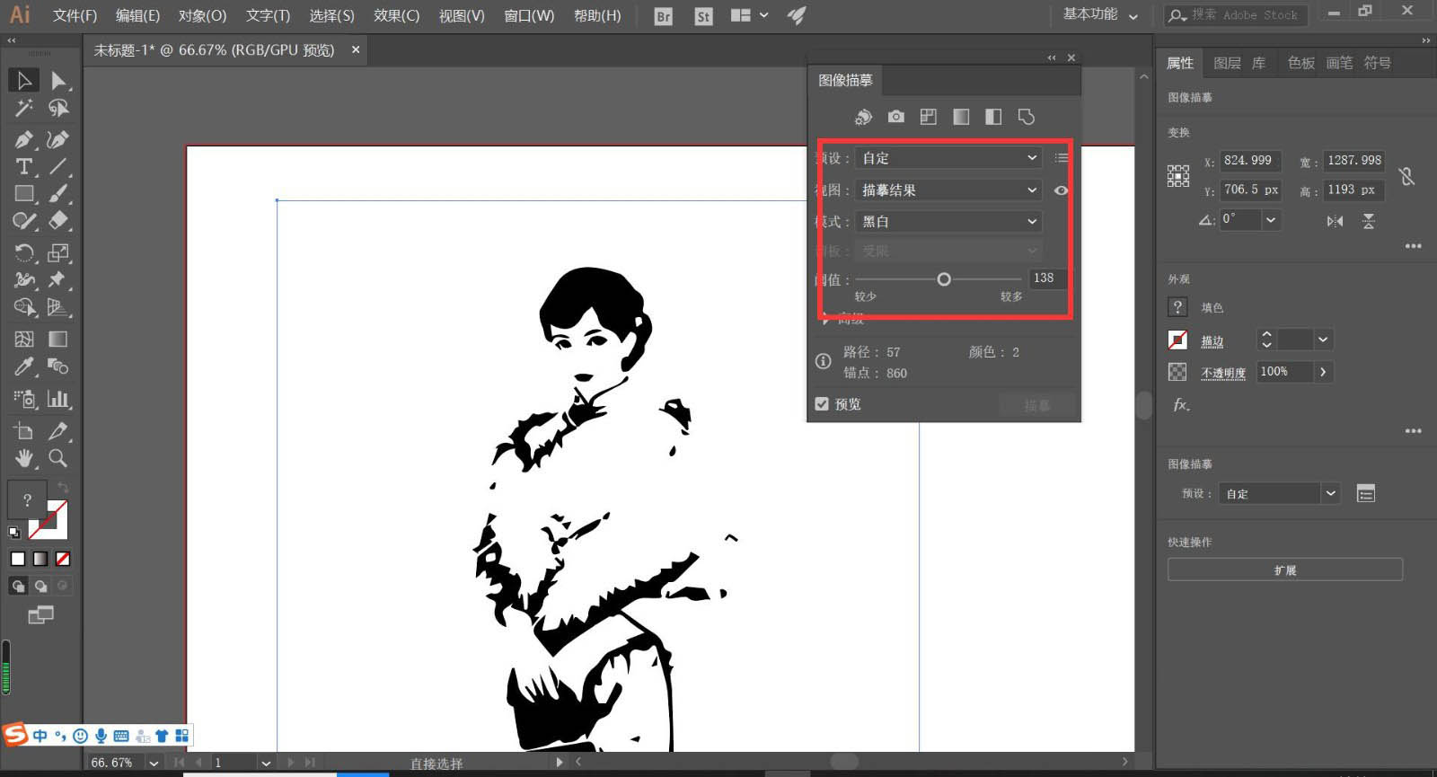Open stroke weight dropdown arrow
Viewport: 1437px width, 777px height.
click(1322, 340)
